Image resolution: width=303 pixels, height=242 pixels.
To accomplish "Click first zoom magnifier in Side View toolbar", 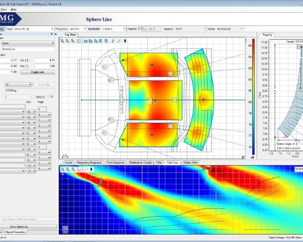I will tap(63, 169).
